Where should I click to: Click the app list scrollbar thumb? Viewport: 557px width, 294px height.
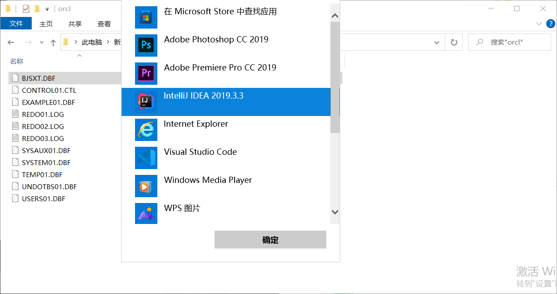(x=335, y=77)
